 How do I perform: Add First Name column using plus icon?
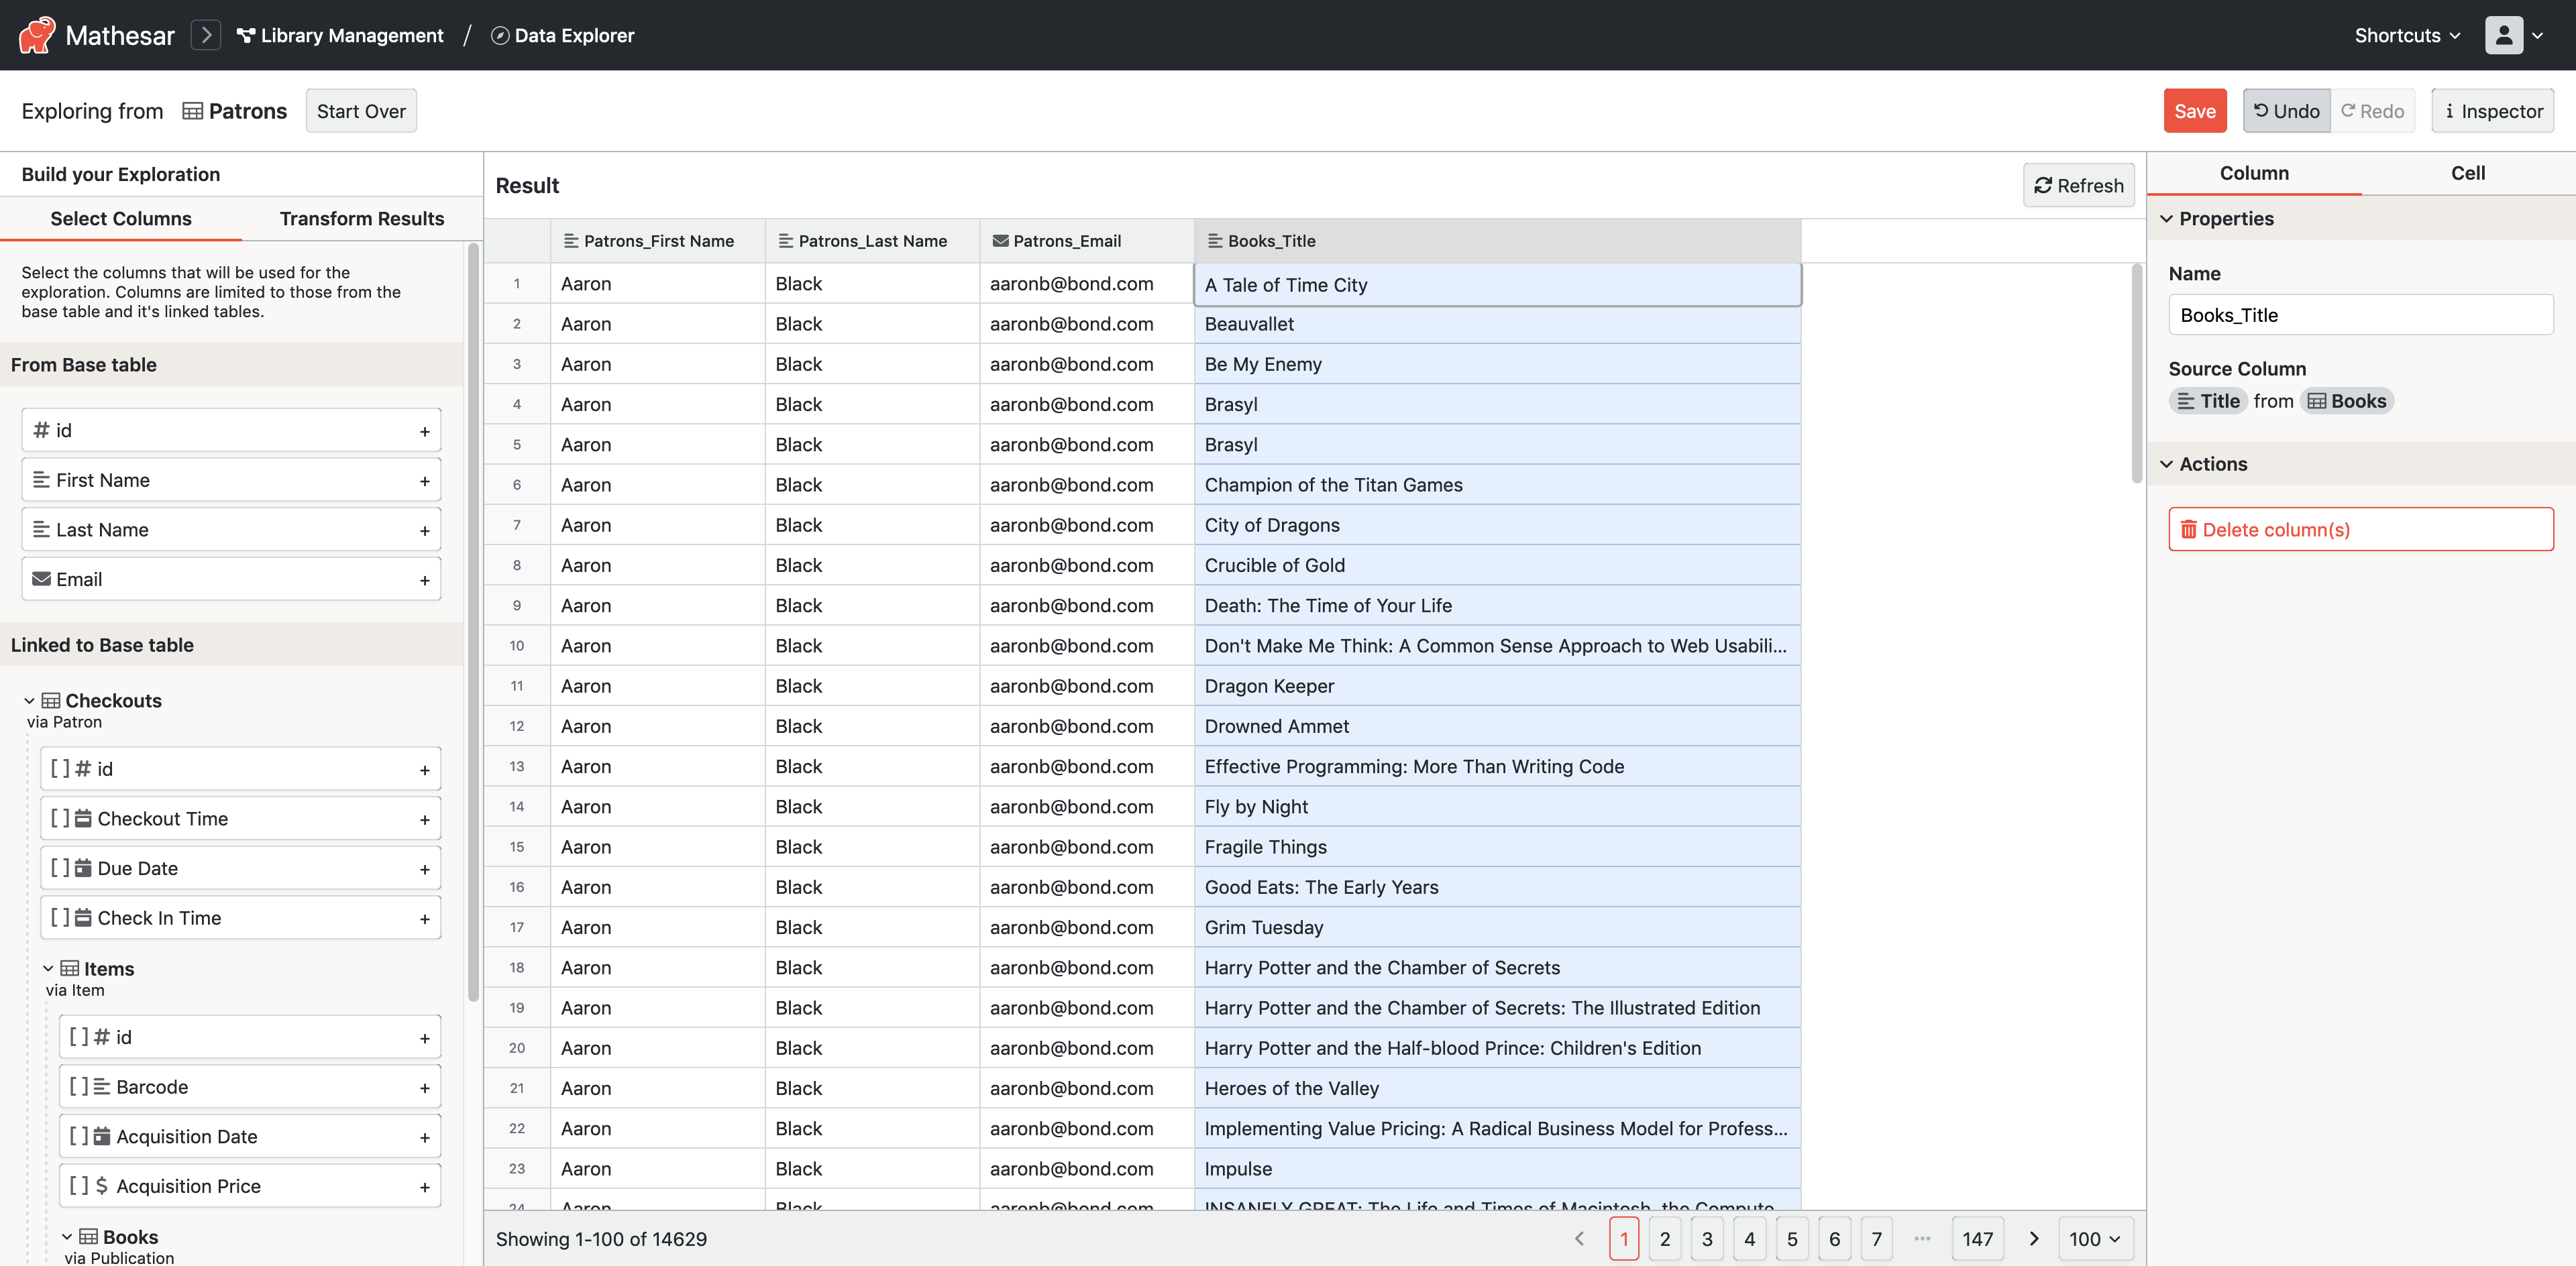tap(424, 481)
